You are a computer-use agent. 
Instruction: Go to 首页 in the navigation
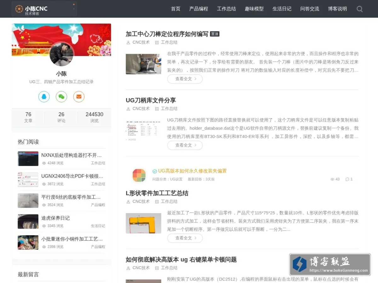click(x=175, y=9)
